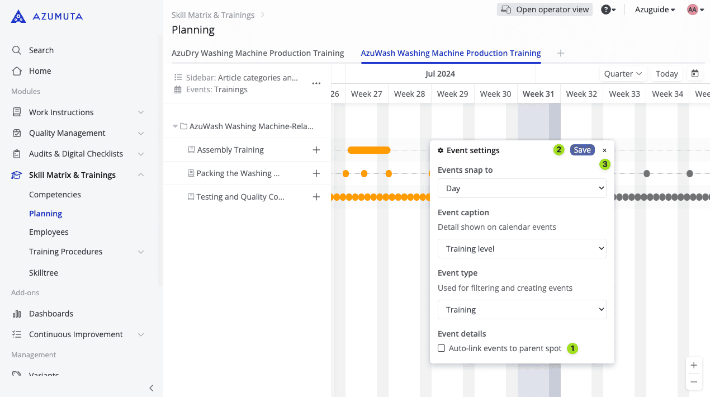Select the Week 31 timeline header

click(x=538, y=94)
